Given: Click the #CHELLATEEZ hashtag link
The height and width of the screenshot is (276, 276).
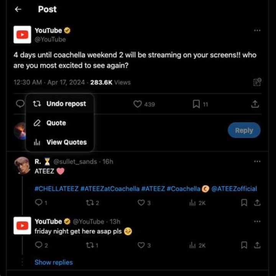Looking at the screenshot, I should coord(56,189).
